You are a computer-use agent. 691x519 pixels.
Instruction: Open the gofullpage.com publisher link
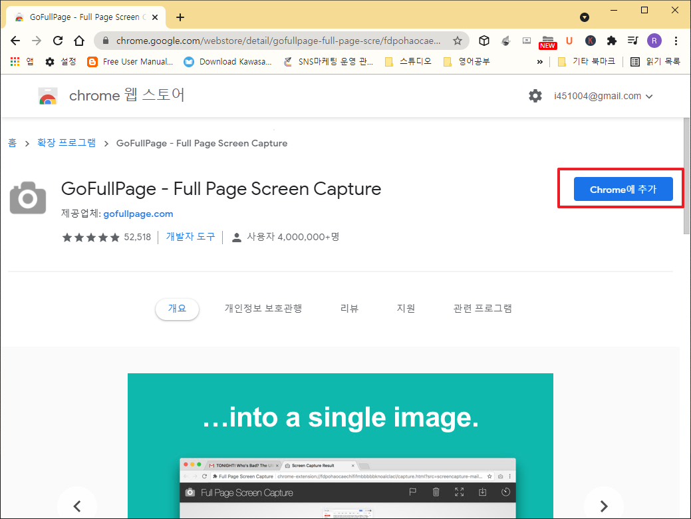coord(138,214)
